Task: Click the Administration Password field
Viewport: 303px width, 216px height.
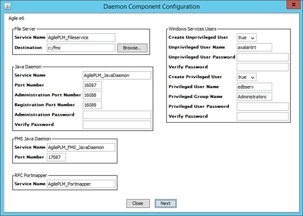Action: pos(117,115)
